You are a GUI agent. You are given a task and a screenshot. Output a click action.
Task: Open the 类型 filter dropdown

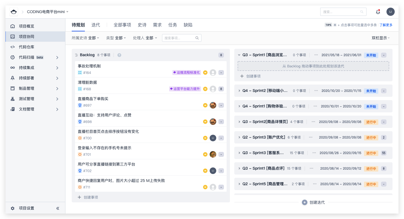pos(116,38)
